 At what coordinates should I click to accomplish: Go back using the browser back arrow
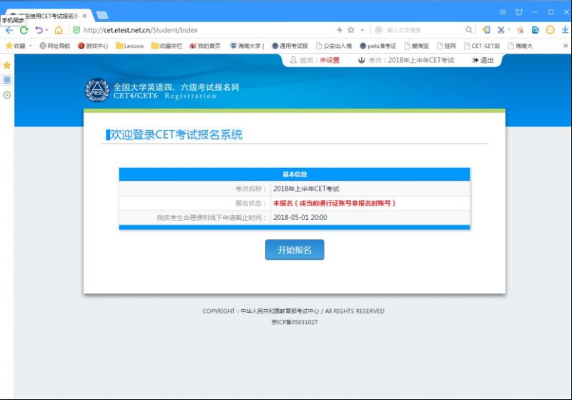tap(9, 30)
